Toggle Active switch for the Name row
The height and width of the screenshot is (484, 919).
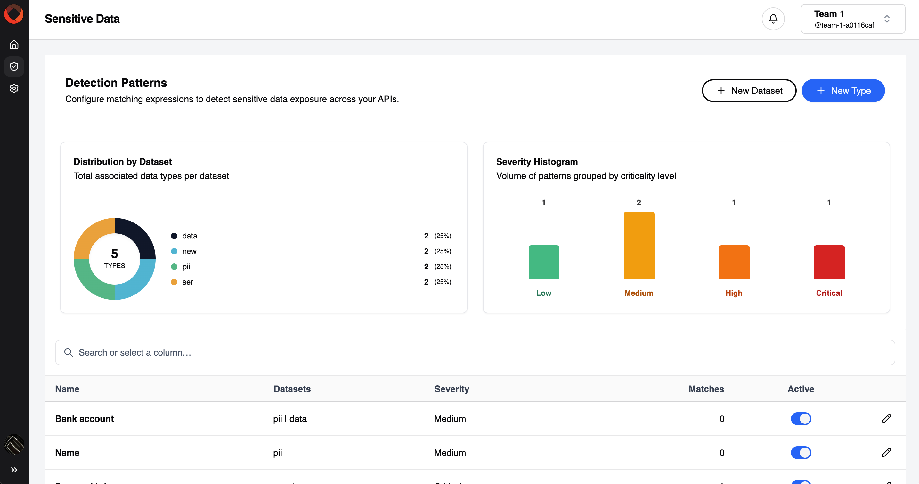801,453
